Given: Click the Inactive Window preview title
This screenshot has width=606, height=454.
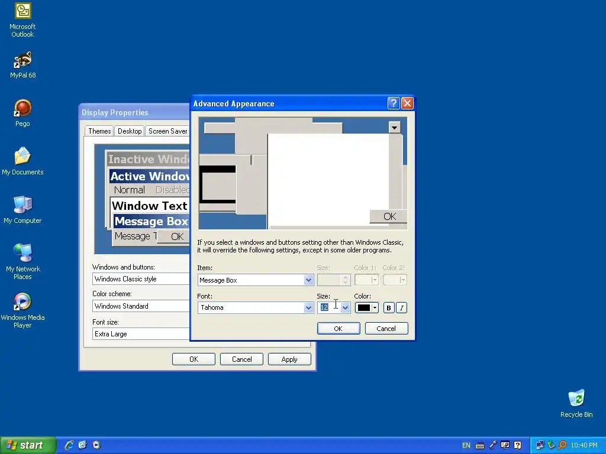Looking at the screenshot, I should [x=149, y=159].
